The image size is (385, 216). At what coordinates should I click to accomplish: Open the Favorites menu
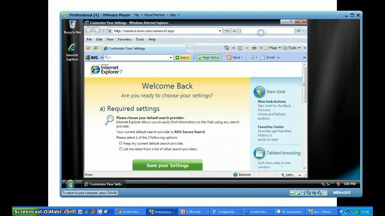click(125, 39)
